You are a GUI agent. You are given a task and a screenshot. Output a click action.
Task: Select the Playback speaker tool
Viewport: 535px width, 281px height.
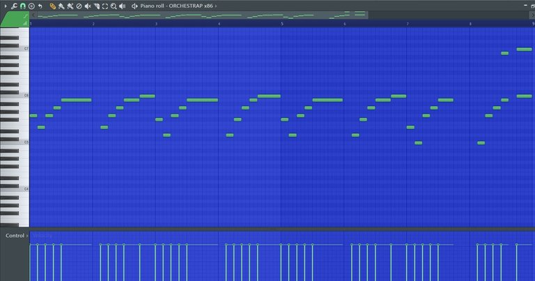point(123,6)
